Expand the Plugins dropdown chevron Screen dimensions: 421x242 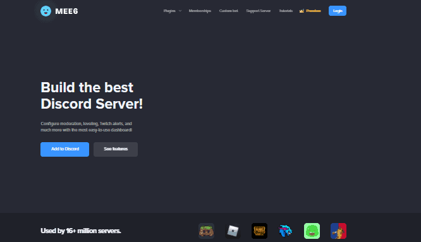click(180, 11)
